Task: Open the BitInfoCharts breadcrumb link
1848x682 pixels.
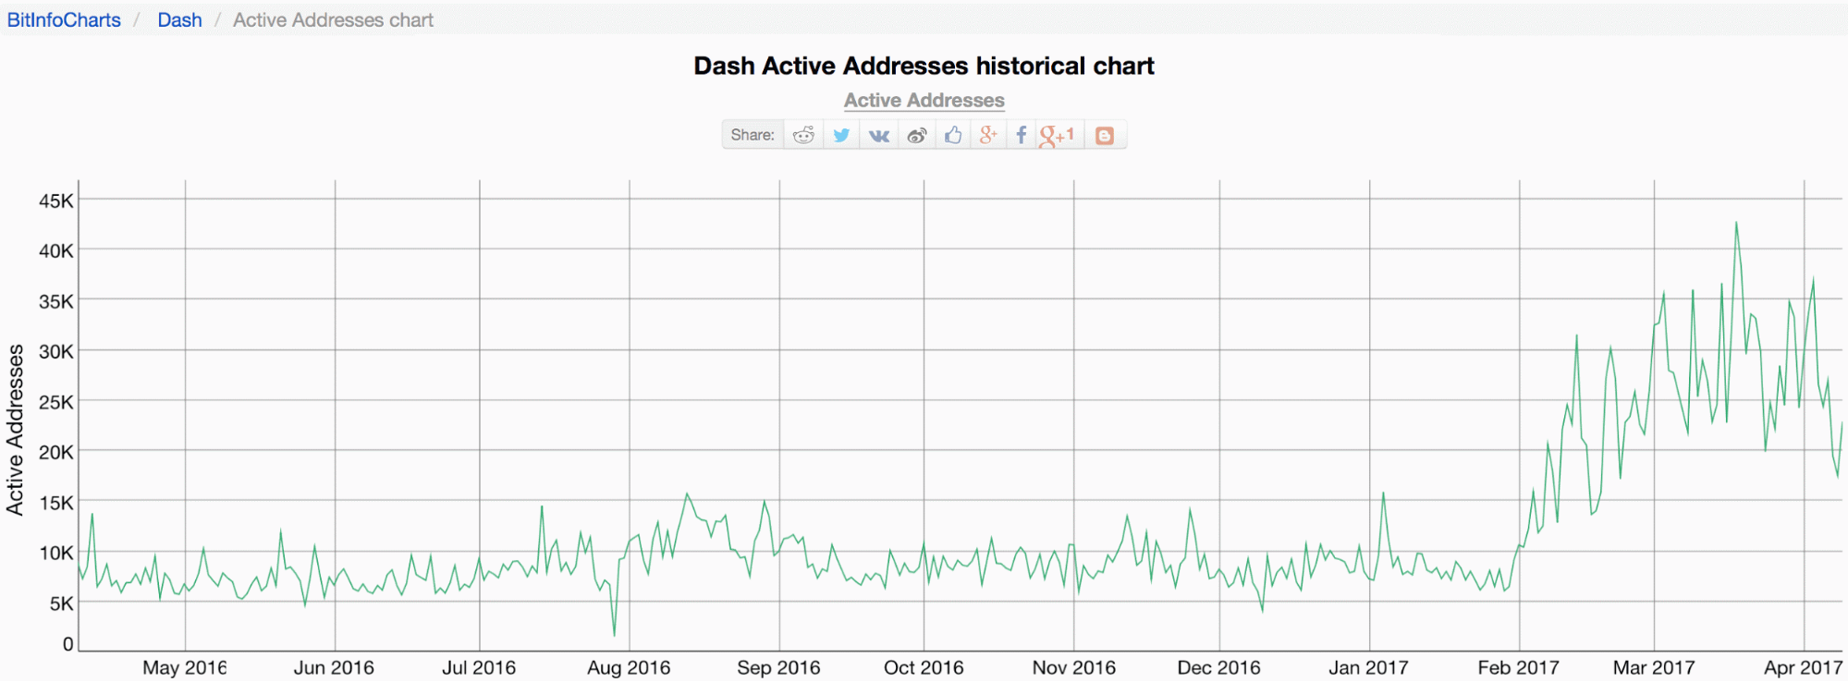Action: (64, 20)
